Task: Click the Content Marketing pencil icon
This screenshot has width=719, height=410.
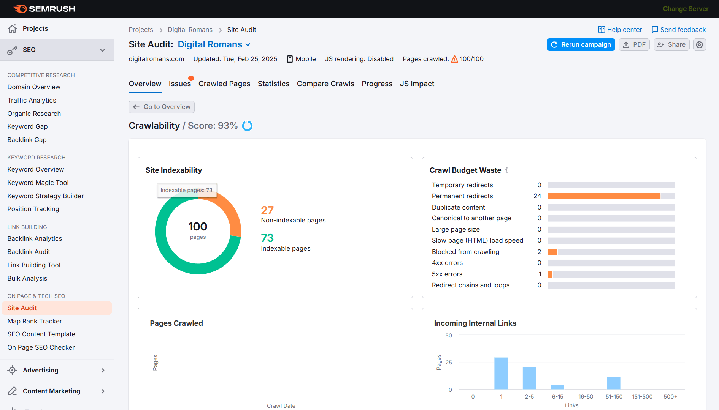Action: [12, 391]
